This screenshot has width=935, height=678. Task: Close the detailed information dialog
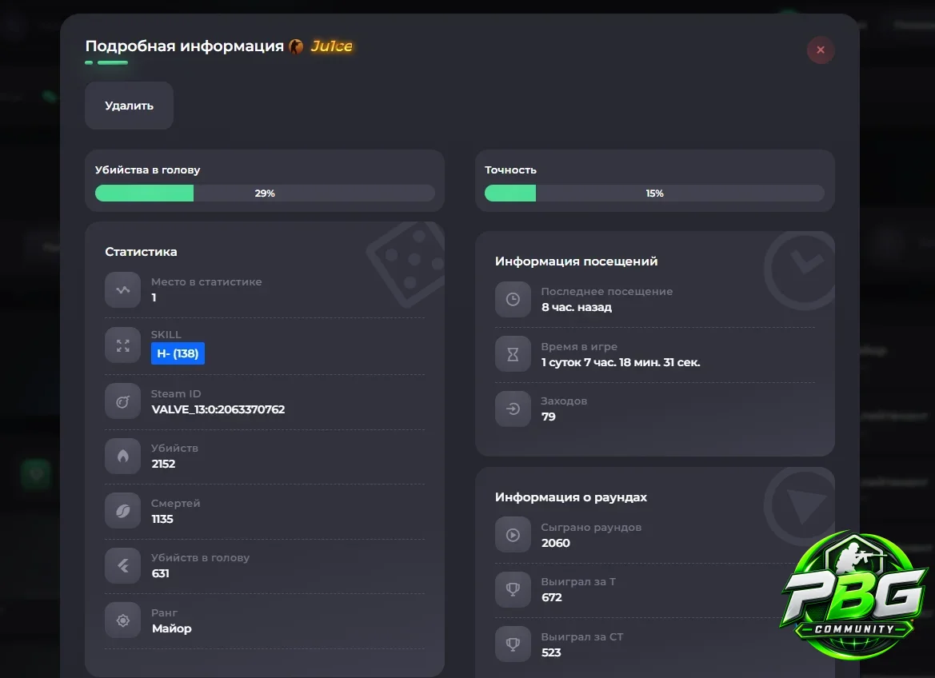pos(821,50)
